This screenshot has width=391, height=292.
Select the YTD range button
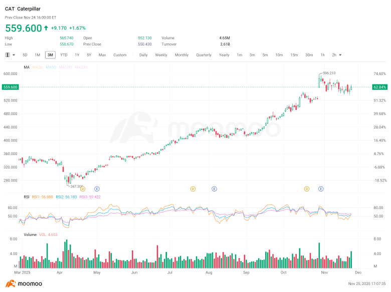tap(64, 55)
